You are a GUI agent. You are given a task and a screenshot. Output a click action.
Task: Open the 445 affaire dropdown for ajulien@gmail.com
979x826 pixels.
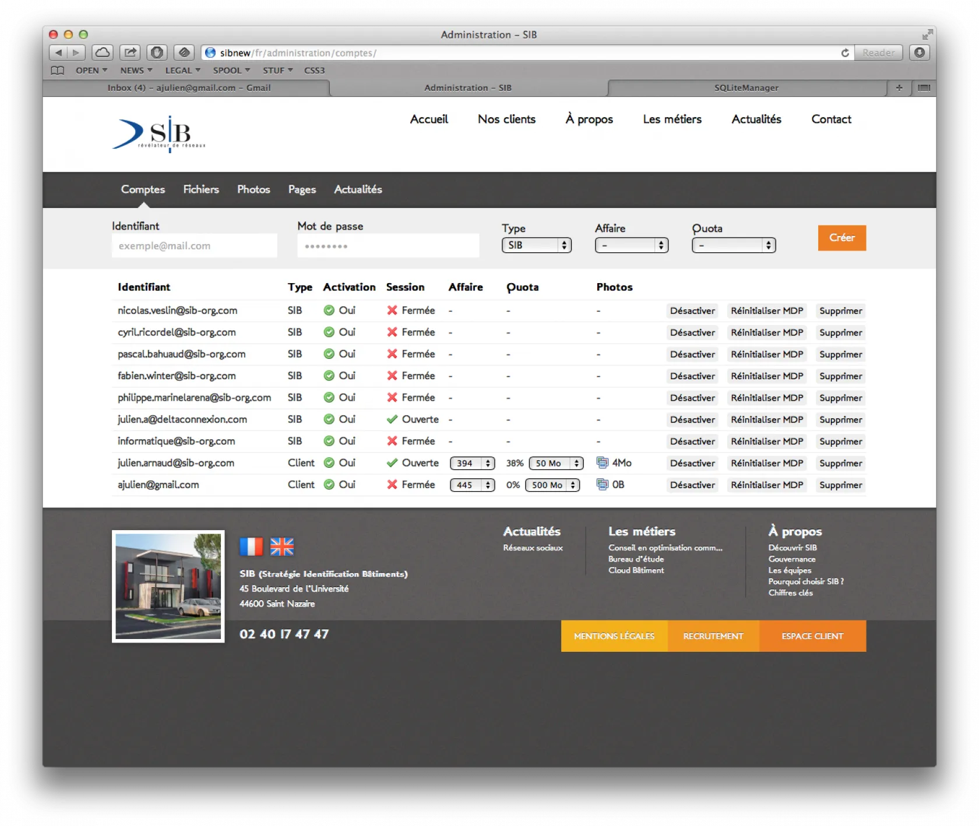[472, 485]
